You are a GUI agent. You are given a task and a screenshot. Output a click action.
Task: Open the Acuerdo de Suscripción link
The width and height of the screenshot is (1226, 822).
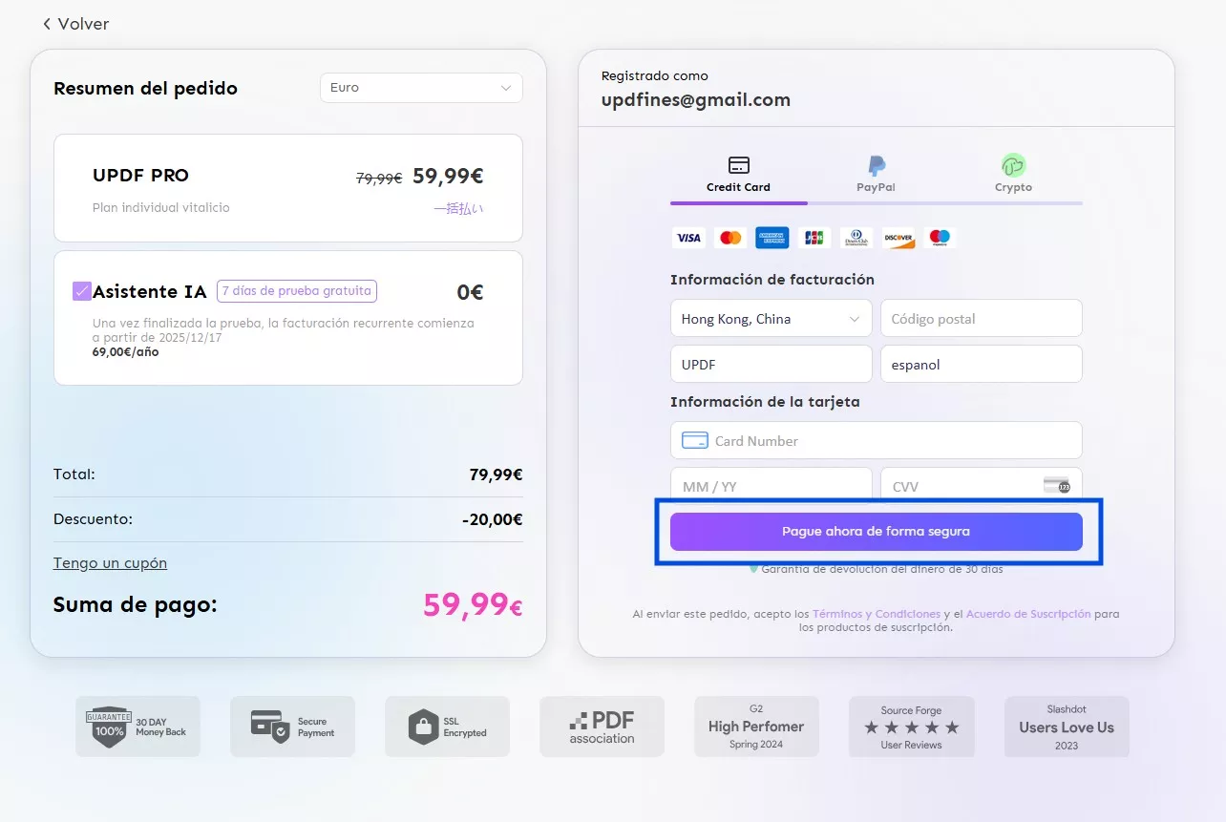pos(1028,614)
